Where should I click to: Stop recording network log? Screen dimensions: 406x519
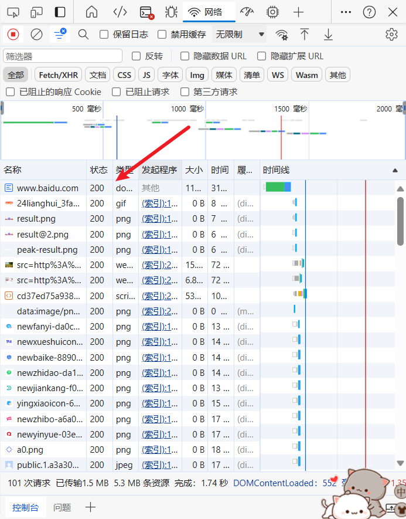(x=13, y=34)
